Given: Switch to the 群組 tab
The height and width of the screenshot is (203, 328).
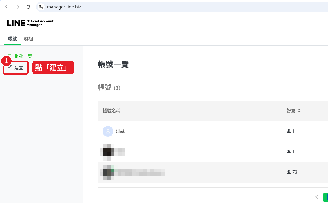Looking at the screenshot, I should tap(28, 39).
